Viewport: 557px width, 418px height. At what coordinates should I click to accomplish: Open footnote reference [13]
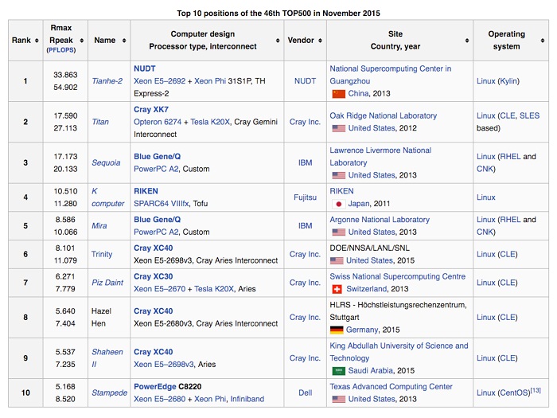tap(536, 390)
